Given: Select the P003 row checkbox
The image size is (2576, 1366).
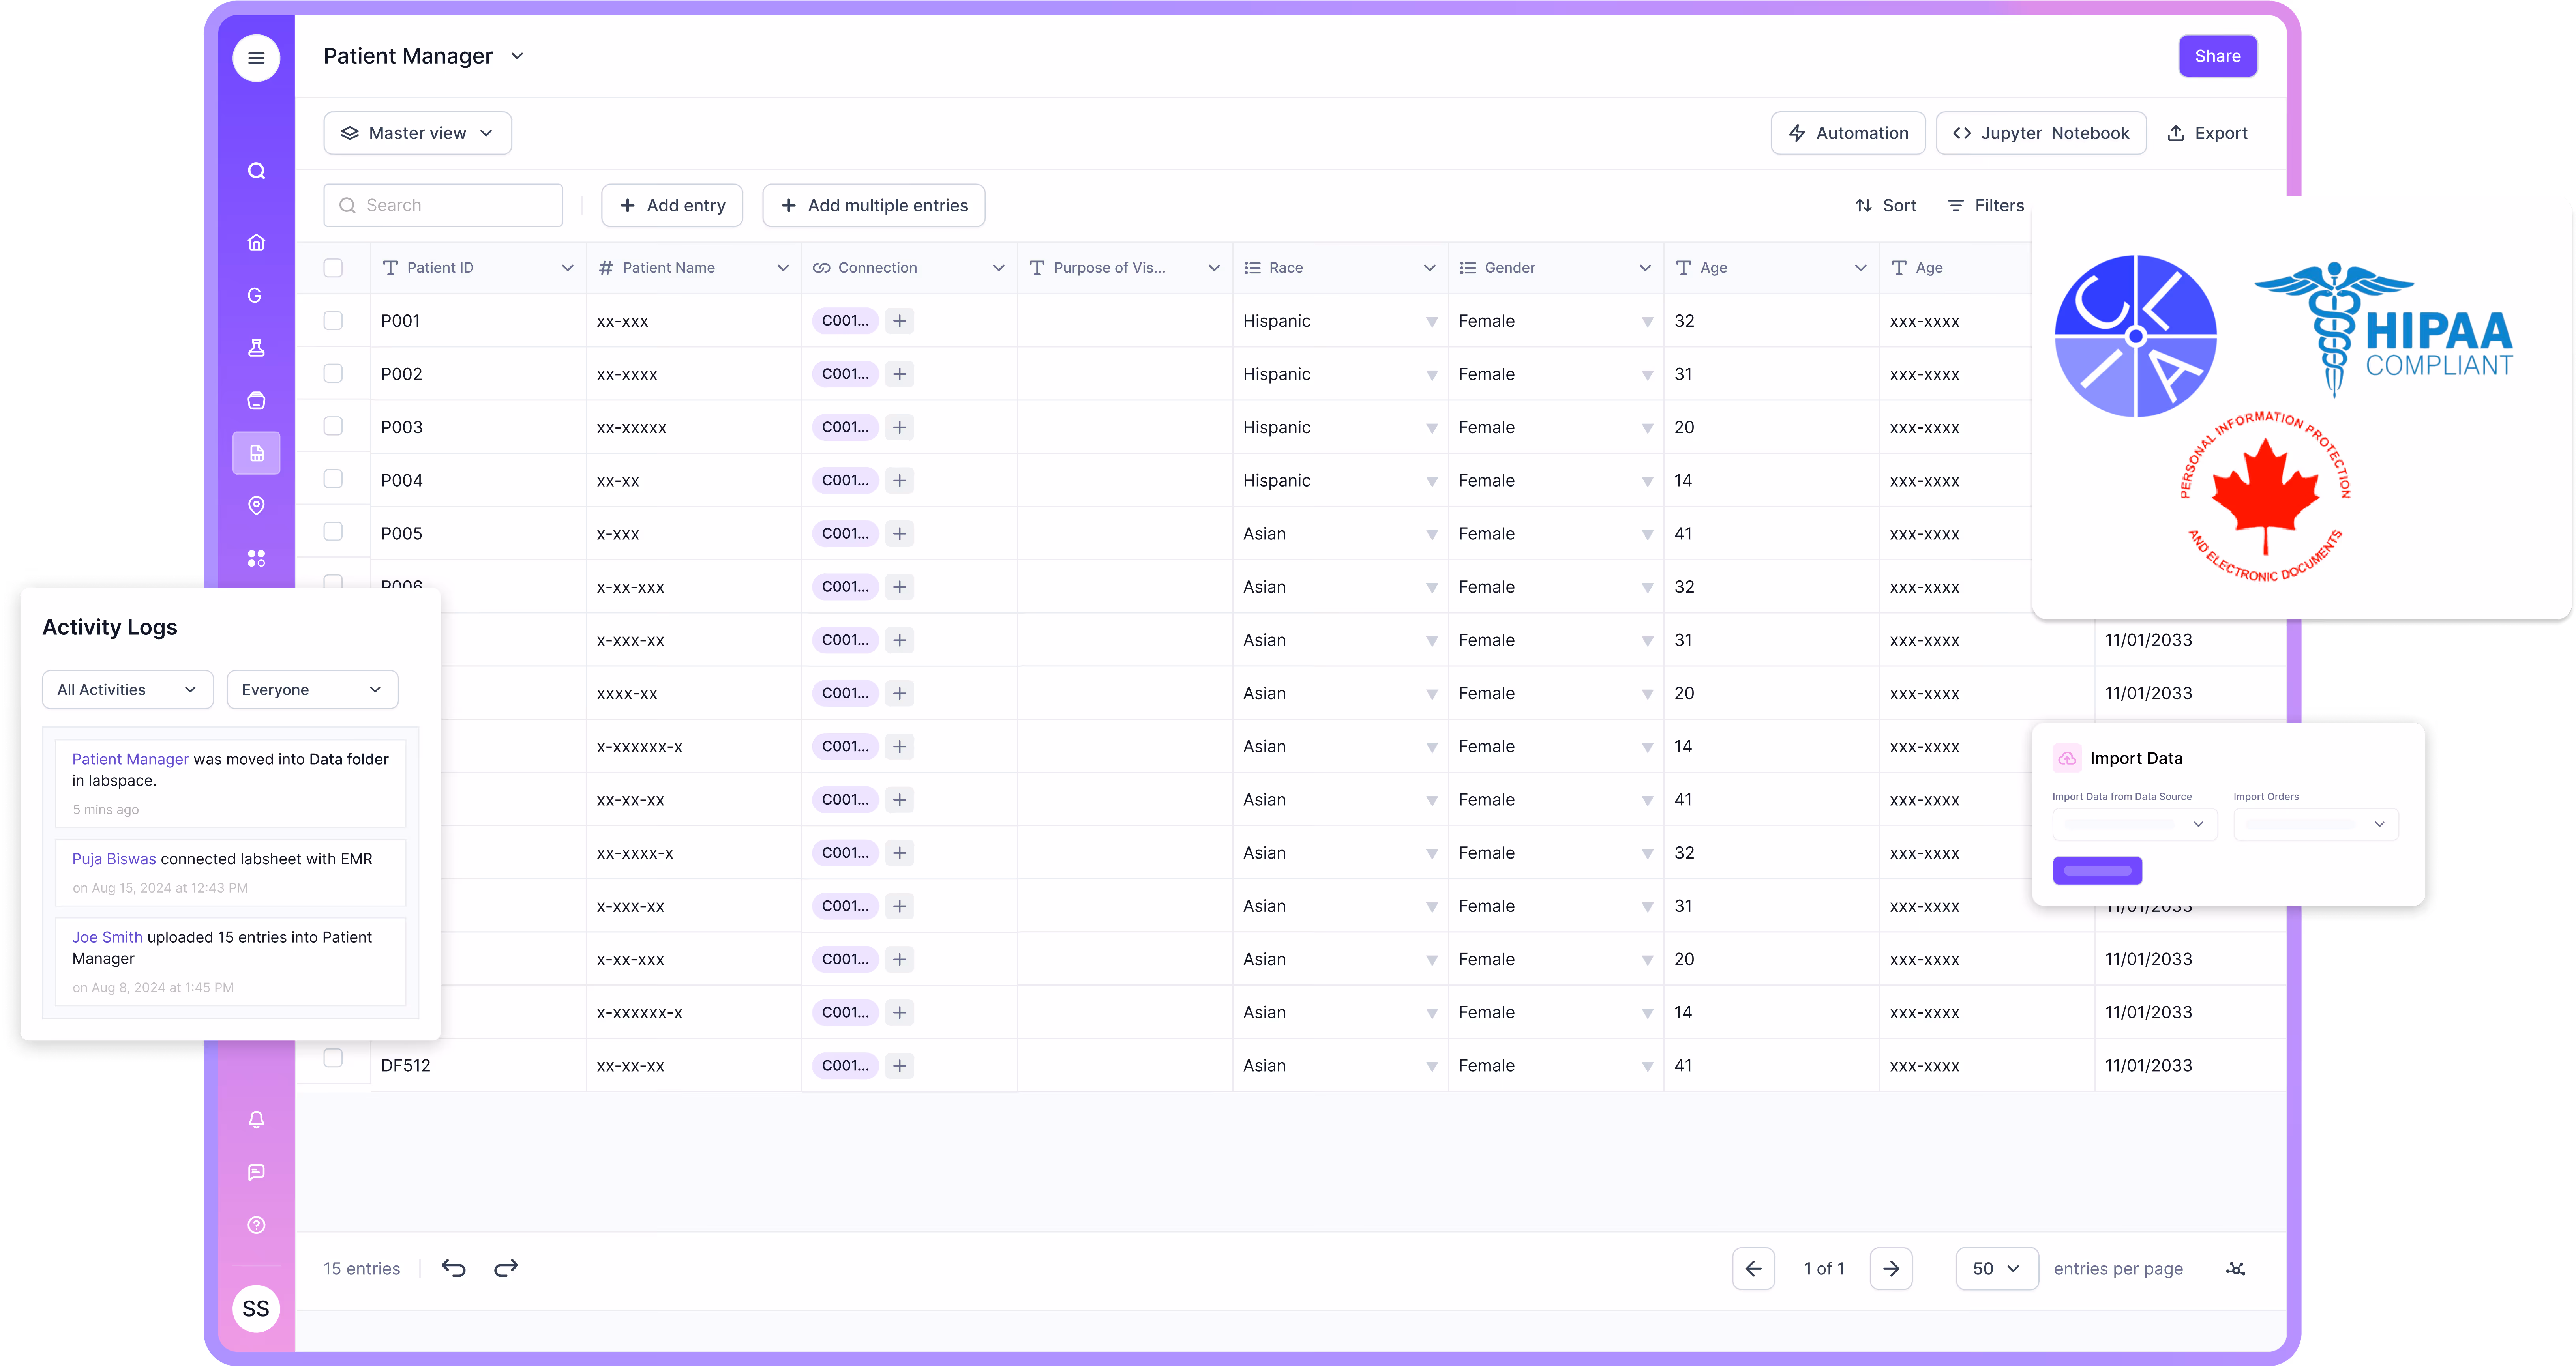Looking at the screenshot, I should coord(333,427).
